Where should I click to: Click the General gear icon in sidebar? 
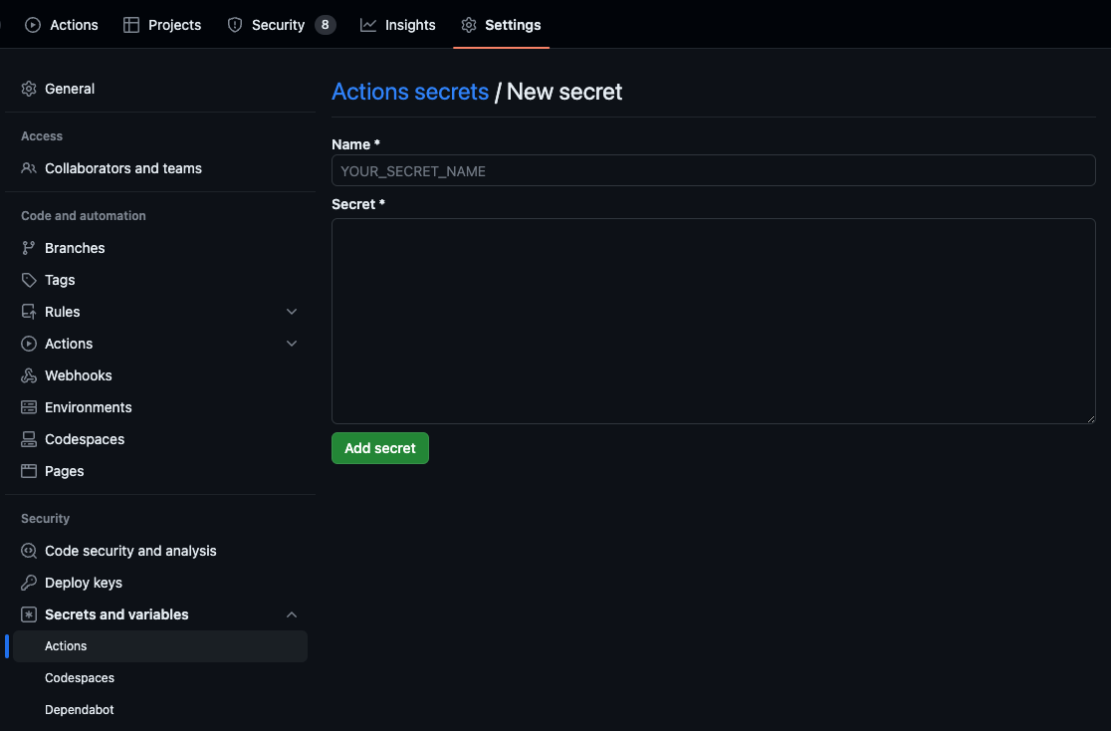[28, 89]
